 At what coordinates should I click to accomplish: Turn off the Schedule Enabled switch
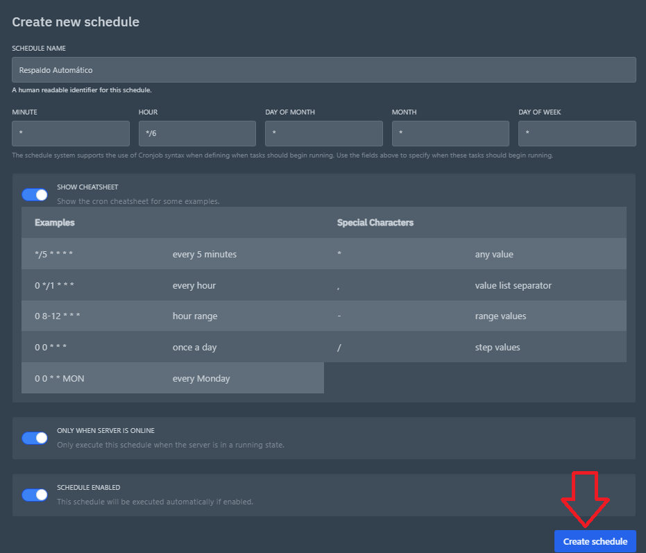[35, 495]
